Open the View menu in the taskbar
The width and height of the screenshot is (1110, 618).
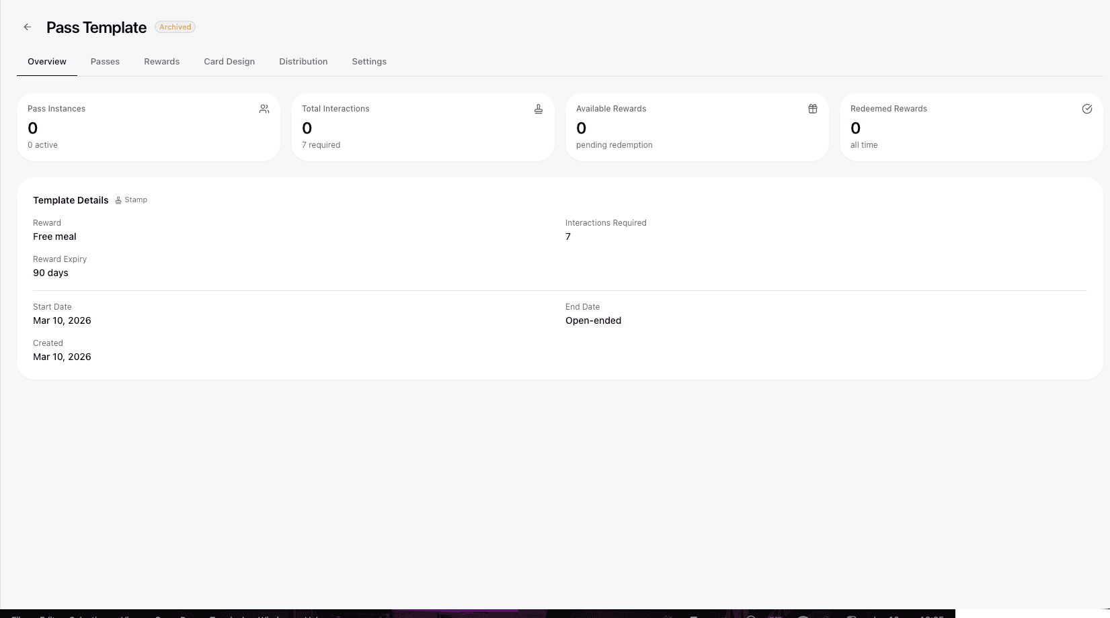click(126, 616)
